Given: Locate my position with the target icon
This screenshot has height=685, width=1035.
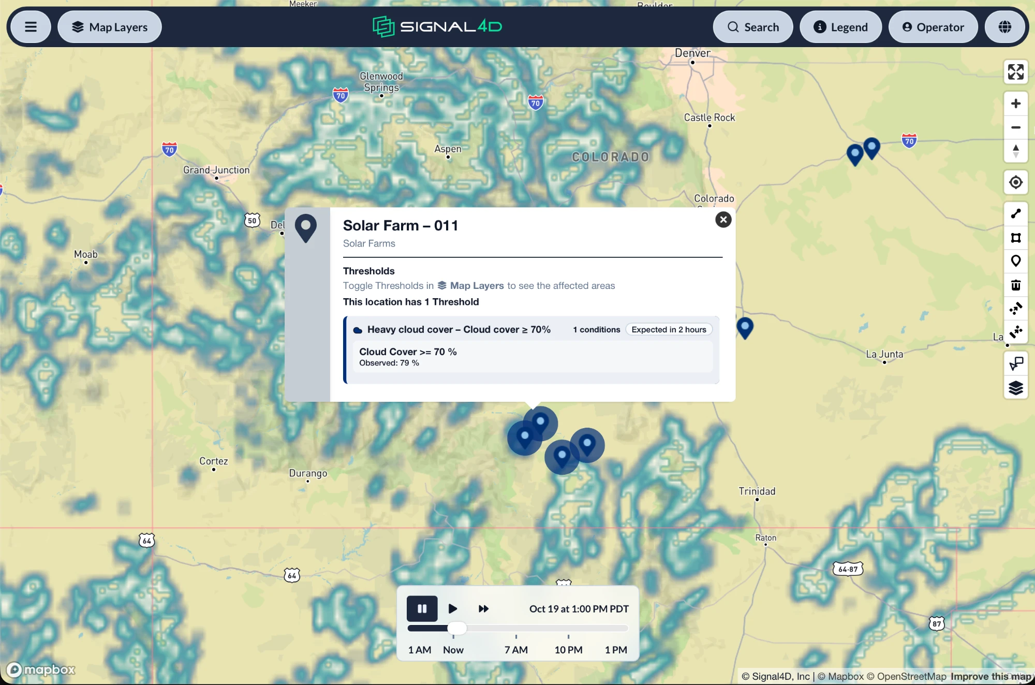Looking at the screenshot, I should pyautogui.click(x=1016, y=182).
